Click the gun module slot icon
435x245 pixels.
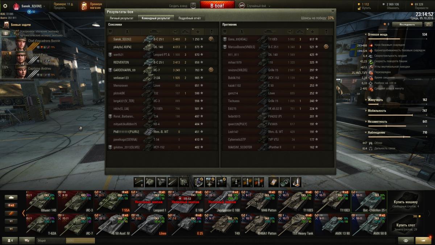[138, 182]
